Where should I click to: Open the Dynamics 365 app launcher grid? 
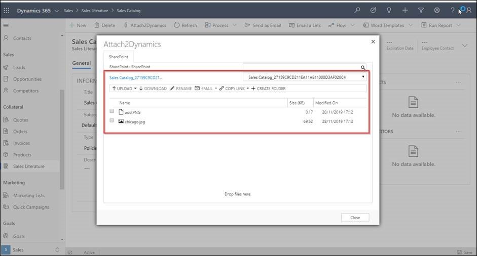pyautogui.click(x=7, y=10)
